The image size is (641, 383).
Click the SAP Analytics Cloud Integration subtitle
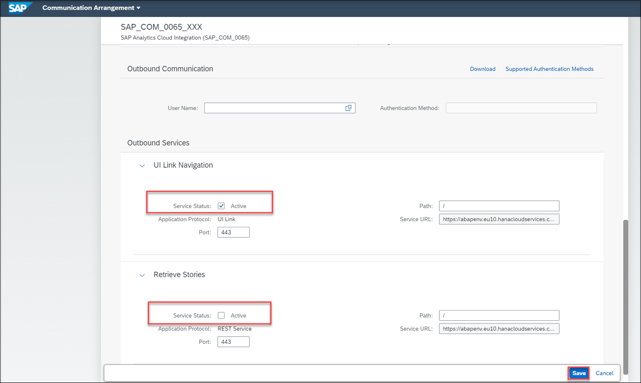185,38
